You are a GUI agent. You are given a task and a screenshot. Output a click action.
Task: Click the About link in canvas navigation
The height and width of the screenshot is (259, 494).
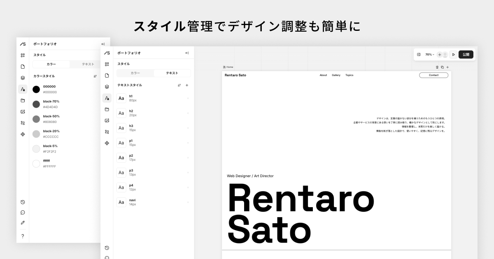323,75
